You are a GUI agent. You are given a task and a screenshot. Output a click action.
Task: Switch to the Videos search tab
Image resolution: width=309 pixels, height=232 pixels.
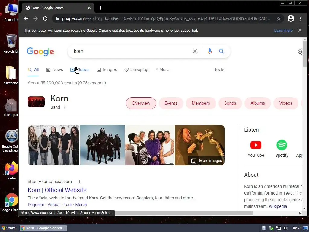click(80, 70)
